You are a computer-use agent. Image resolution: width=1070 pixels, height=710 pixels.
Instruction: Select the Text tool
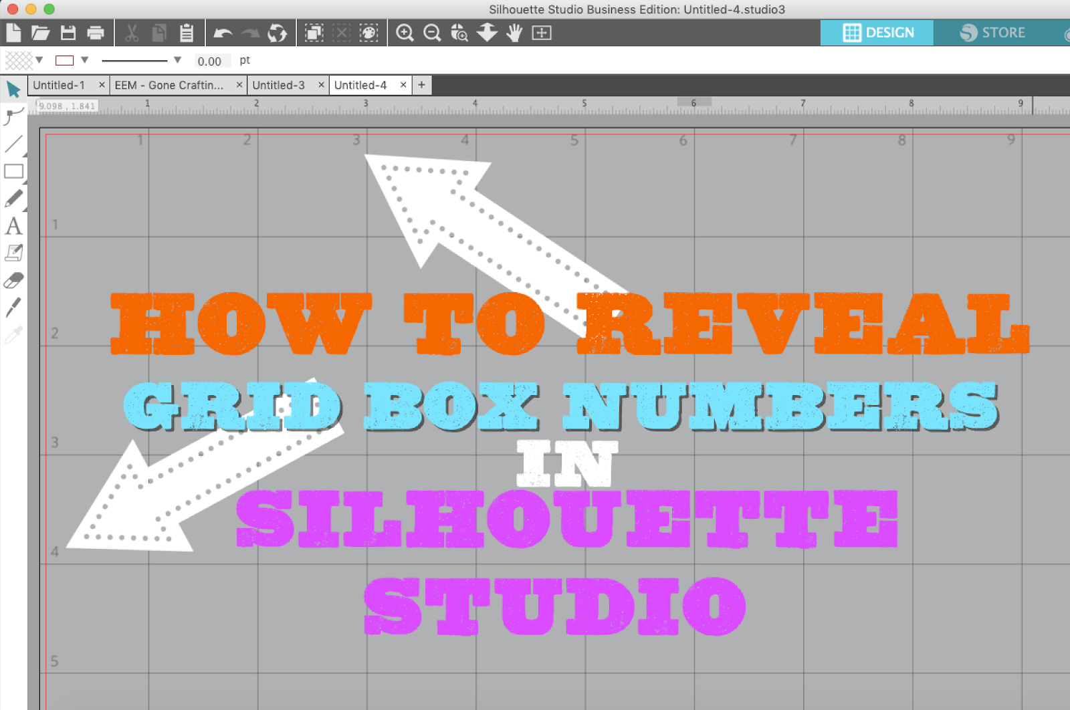pos(13,226)
